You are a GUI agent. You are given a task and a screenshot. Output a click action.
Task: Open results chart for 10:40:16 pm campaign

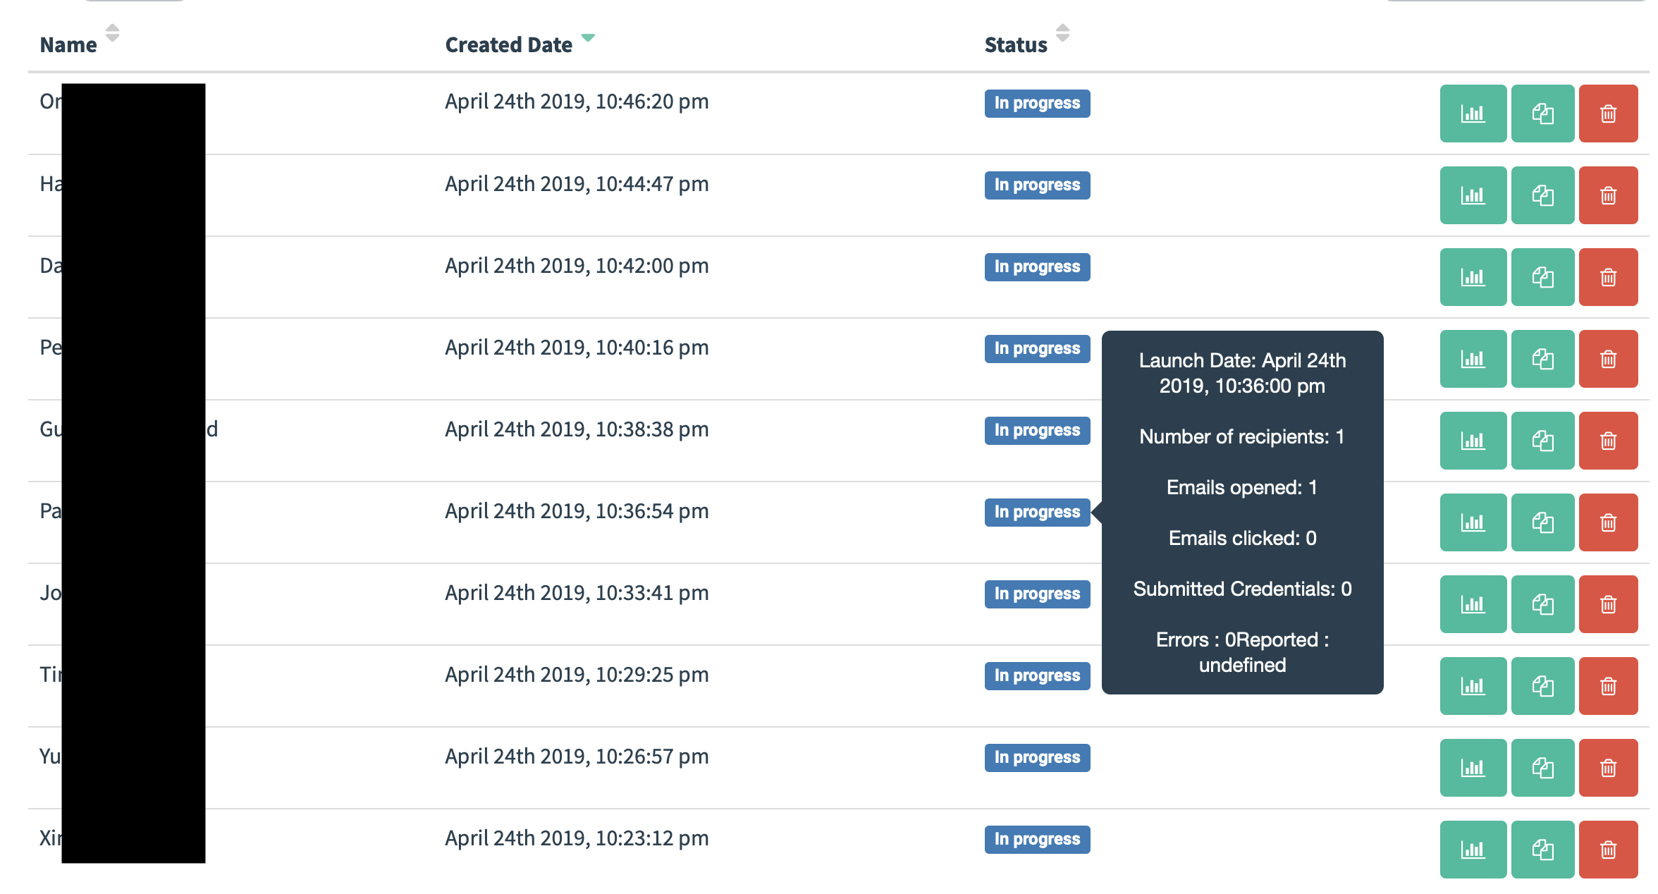click(x=1473, y=359)
